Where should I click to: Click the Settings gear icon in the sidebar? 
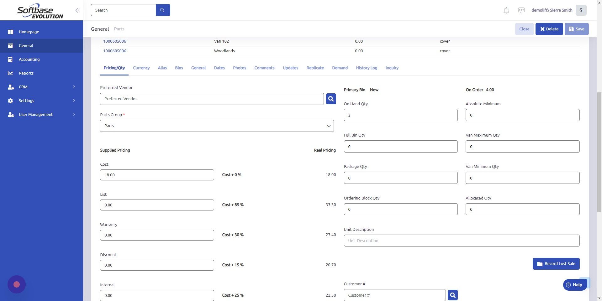(10, 101)
